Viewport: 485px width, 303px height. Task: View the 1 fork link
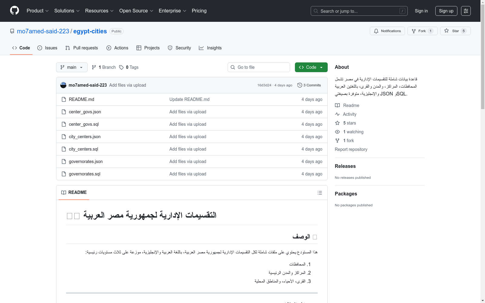click(x=344, y=141)
